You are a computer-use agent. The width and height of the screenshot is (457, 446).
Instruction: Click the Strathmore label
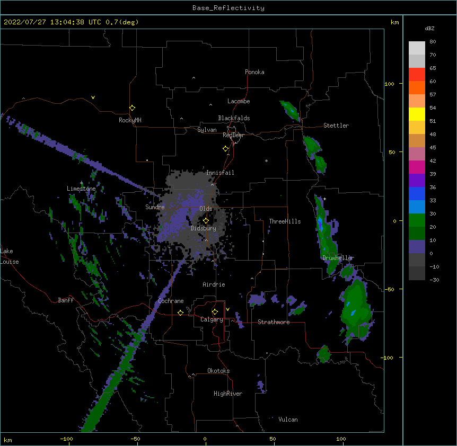(x=274, y=322)
